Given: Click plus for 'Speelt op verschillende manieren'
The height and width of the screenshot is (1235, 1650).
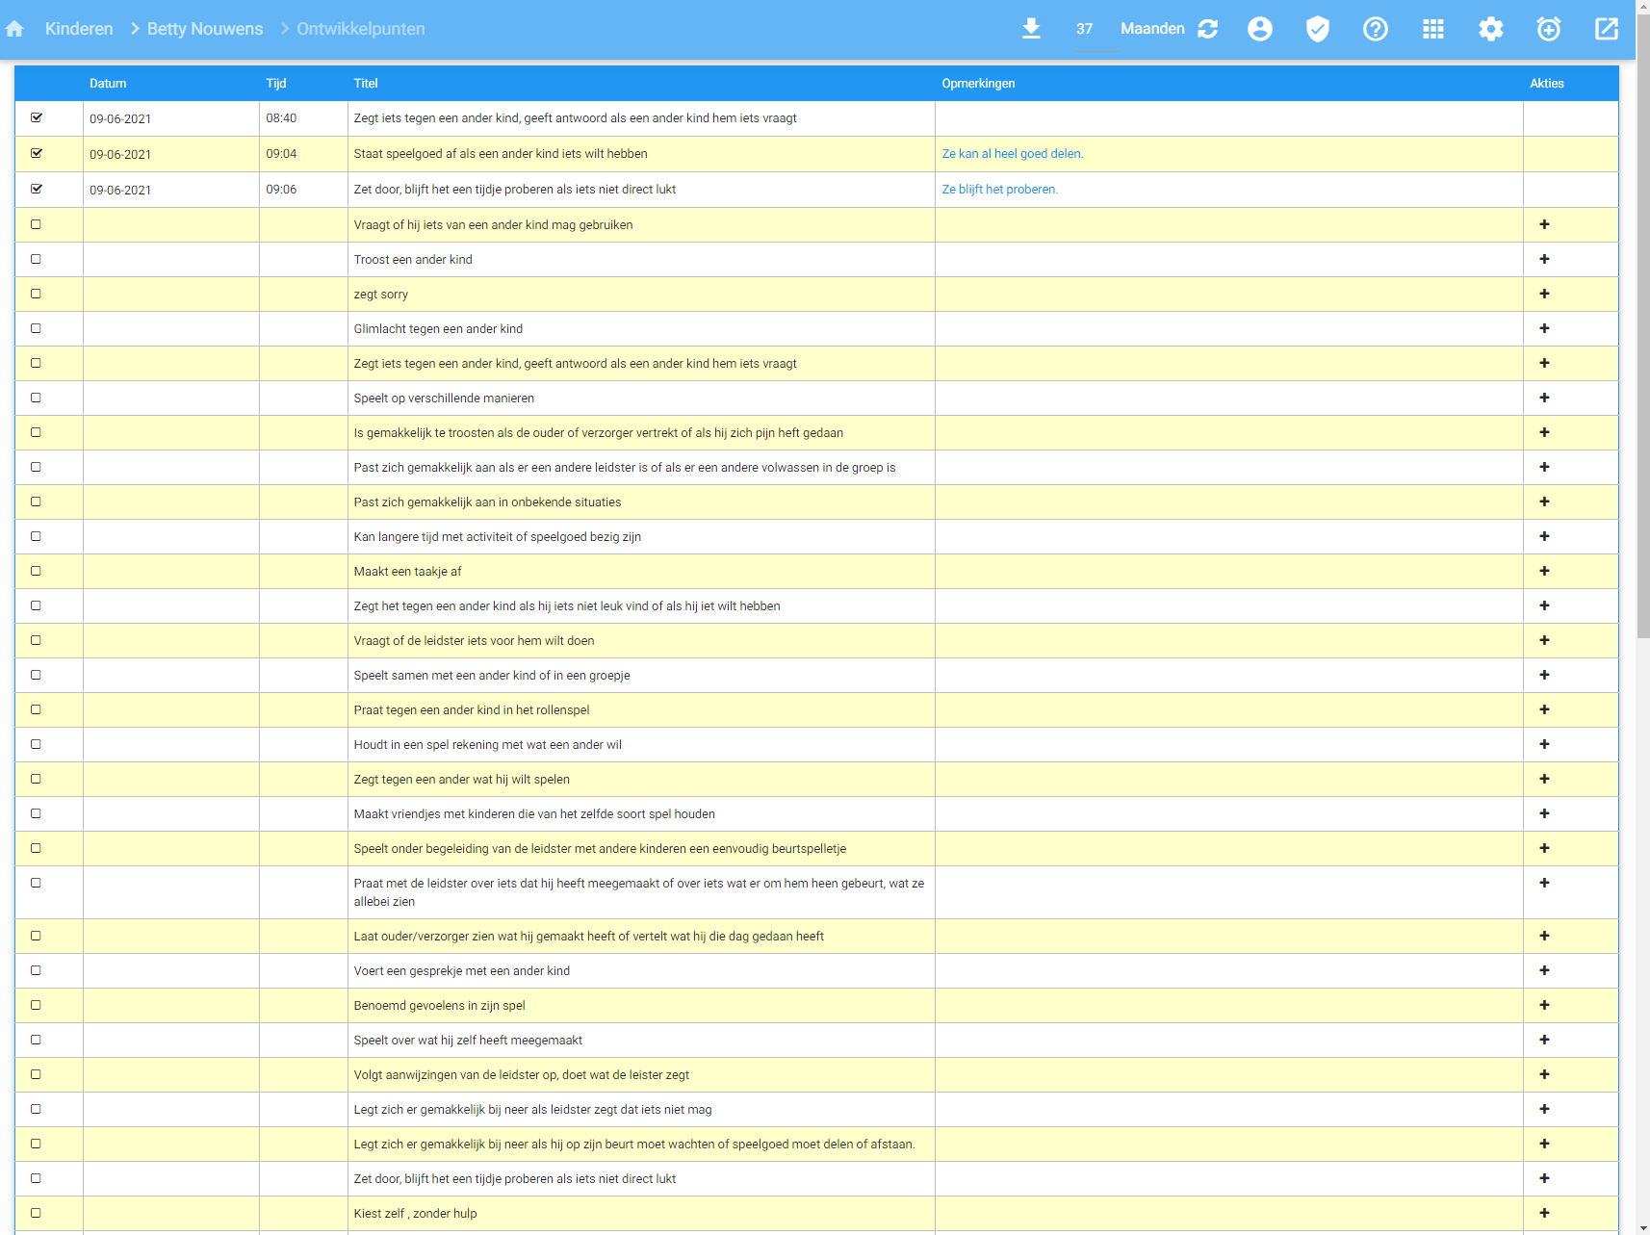Looking at the screenshot, I should (1544, 398).
